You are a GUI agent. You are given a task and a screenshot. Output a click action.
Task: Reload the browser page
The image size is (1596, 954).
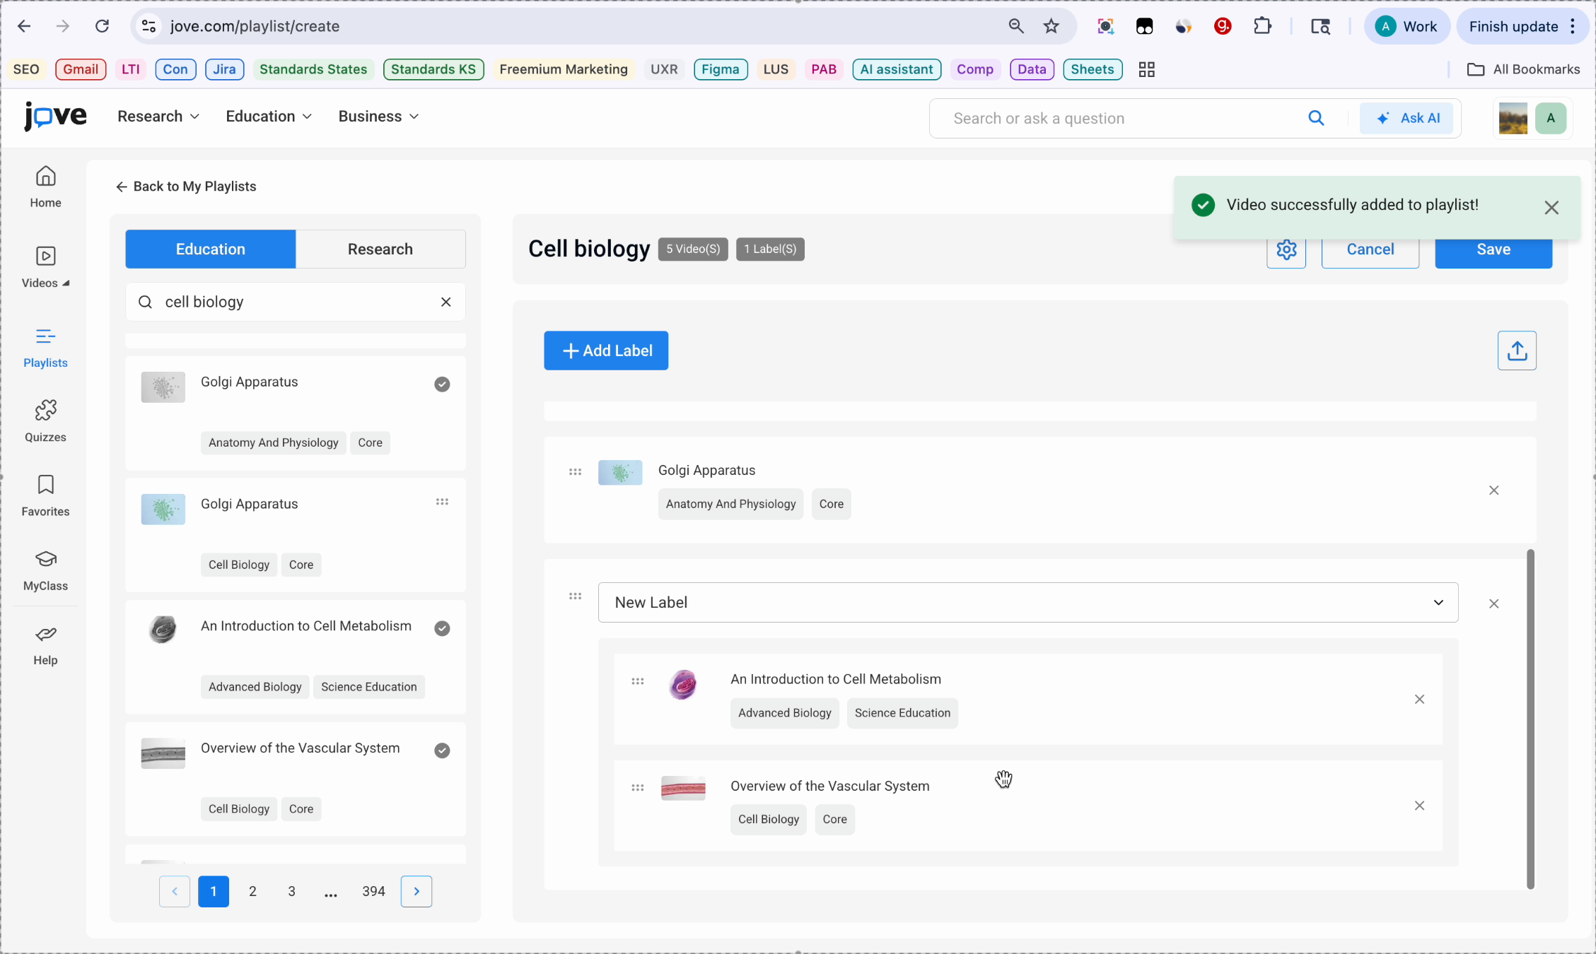(x=103, y=26)
